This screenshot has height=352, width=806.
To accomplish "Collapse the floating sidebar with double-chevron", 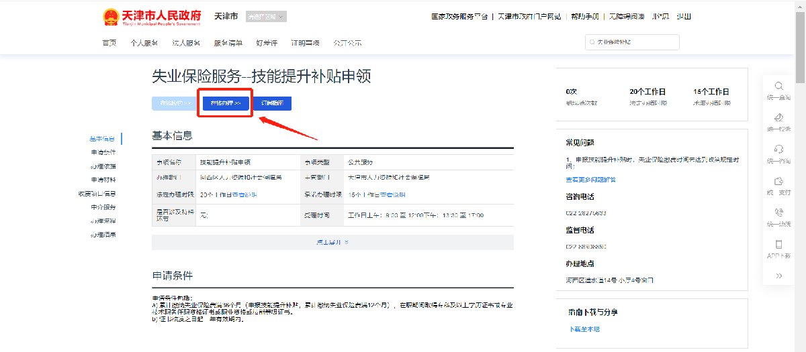I will coord(778,276).
